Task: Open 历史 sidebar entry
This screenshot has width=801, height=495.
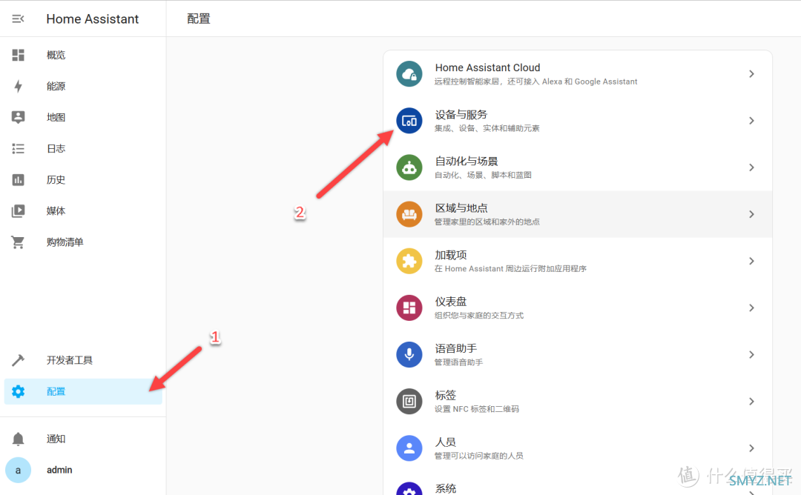Action: pos(83,179)
